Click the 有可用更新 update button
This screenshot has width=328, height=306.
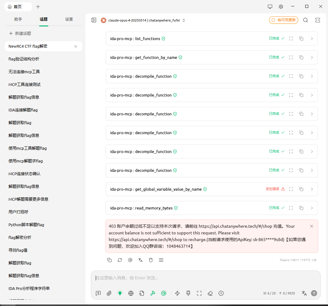284,20
